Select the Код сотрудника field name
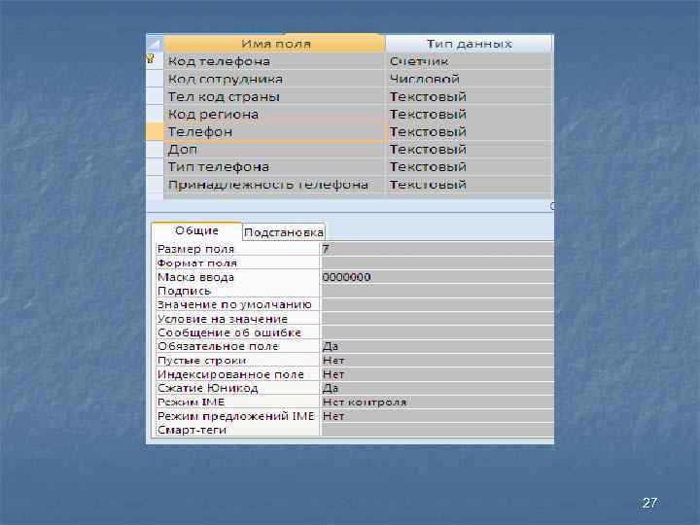The height and width of the screenshot is (525, 700). point(274,79)
